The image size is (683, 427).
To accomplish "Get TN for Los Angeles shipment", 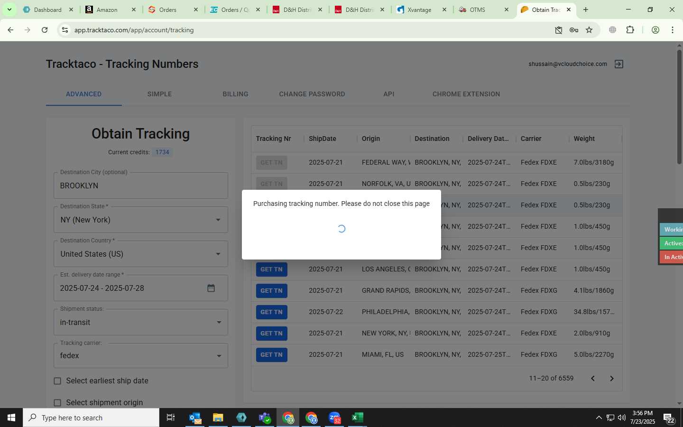I will pos(271,269).
